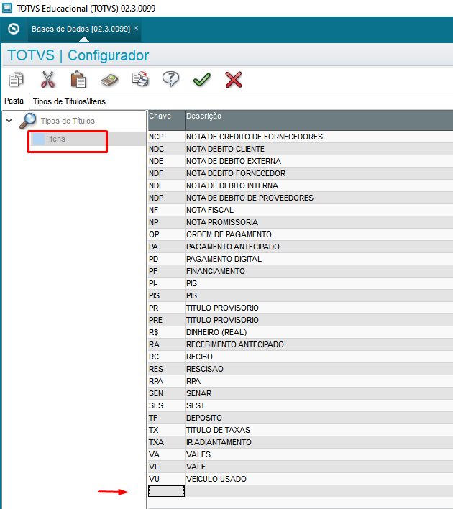Click the NDE key cell

(x=167, y=161)
